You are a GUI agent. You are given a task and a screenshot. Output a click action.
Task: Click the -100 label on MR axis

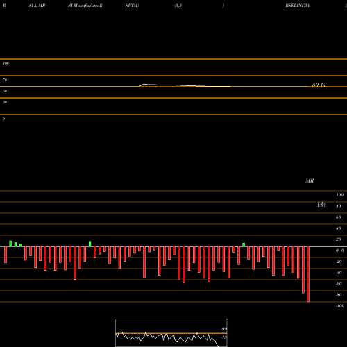339,306
